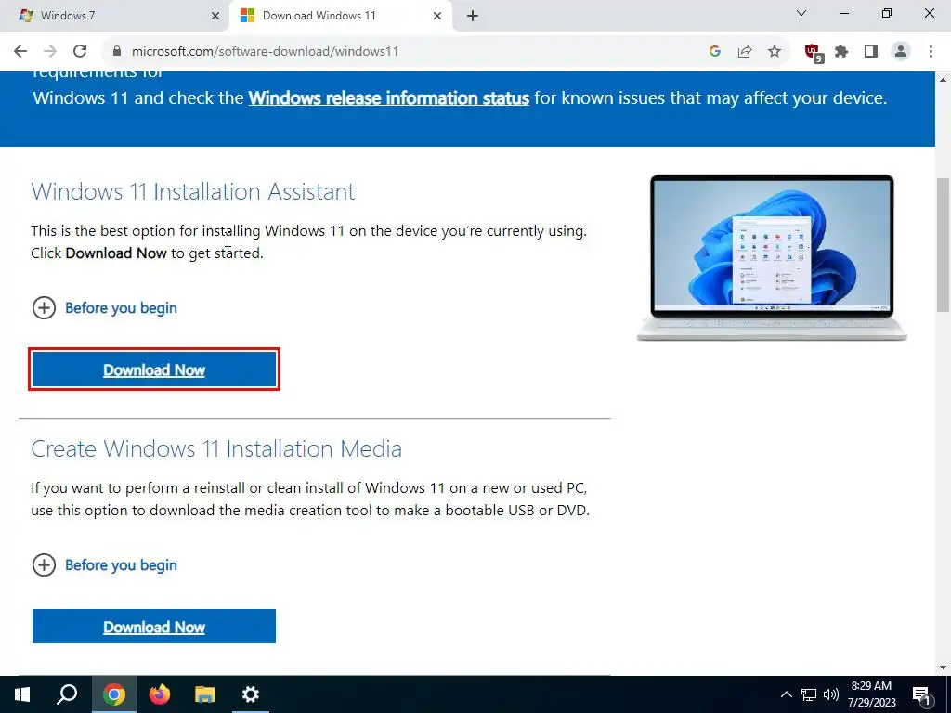Click the browser forward arrow
951x713 pixels.
point(50,51)
